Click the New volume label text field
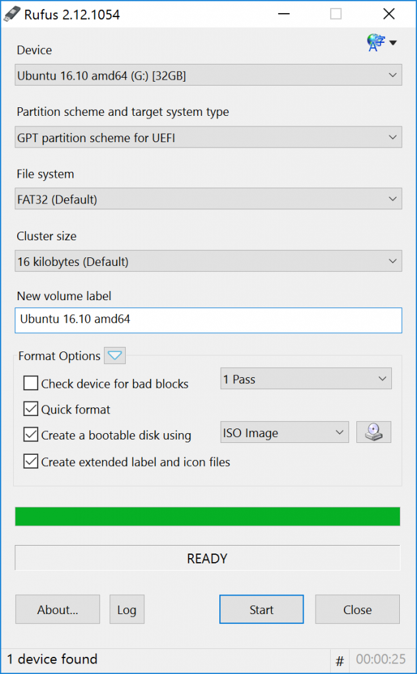The width and height of the screenshot is (417, 674). point(208,321)
